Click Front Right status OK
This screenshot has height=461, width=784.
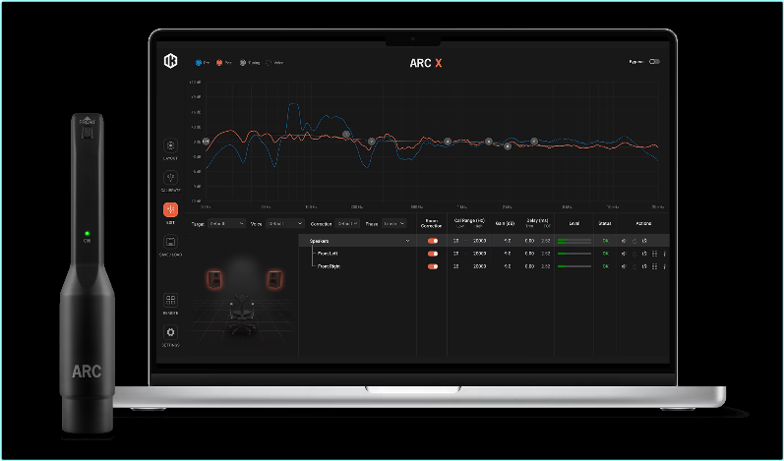point(606,266)
